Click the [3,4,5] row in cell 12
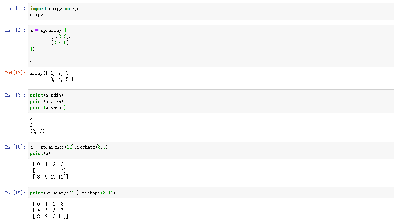Image resolution: width=394 pixels, height=223 pixels. point(60,43)
